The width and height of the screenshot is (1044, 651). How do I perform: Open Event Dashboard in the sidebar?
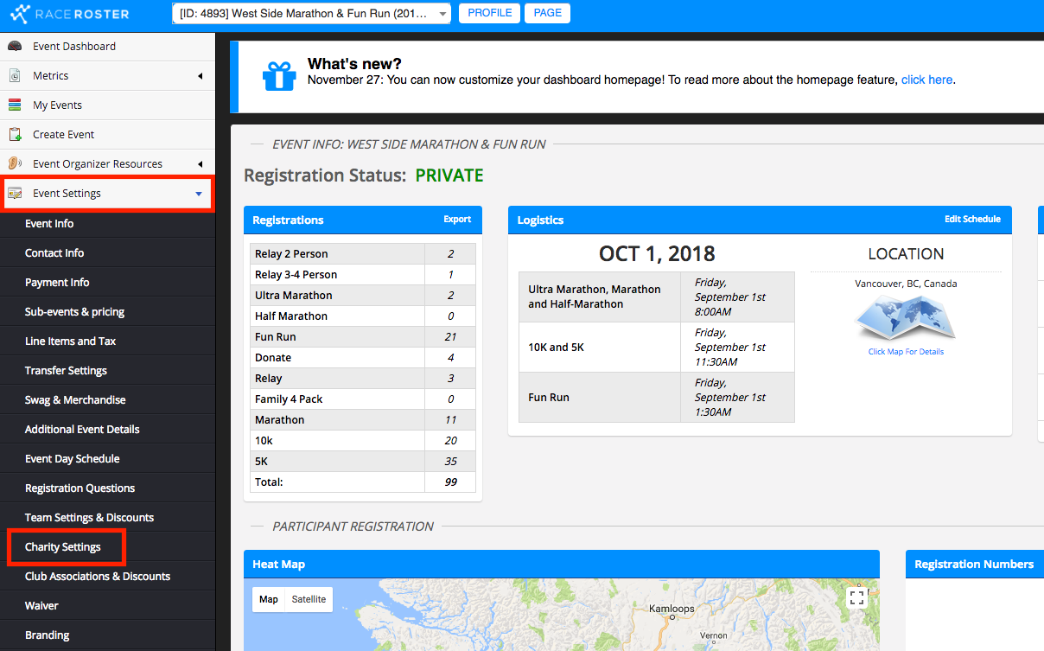pyautogui.click(x=107, y=46)
